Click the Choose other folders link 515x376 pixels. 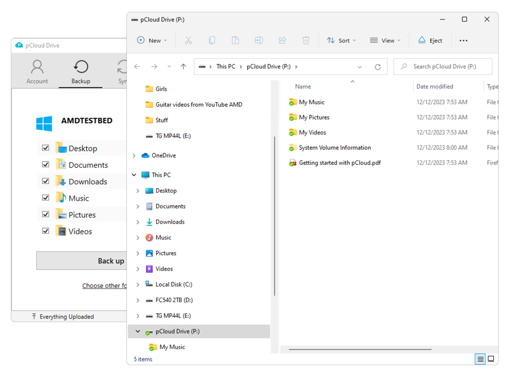104,286
